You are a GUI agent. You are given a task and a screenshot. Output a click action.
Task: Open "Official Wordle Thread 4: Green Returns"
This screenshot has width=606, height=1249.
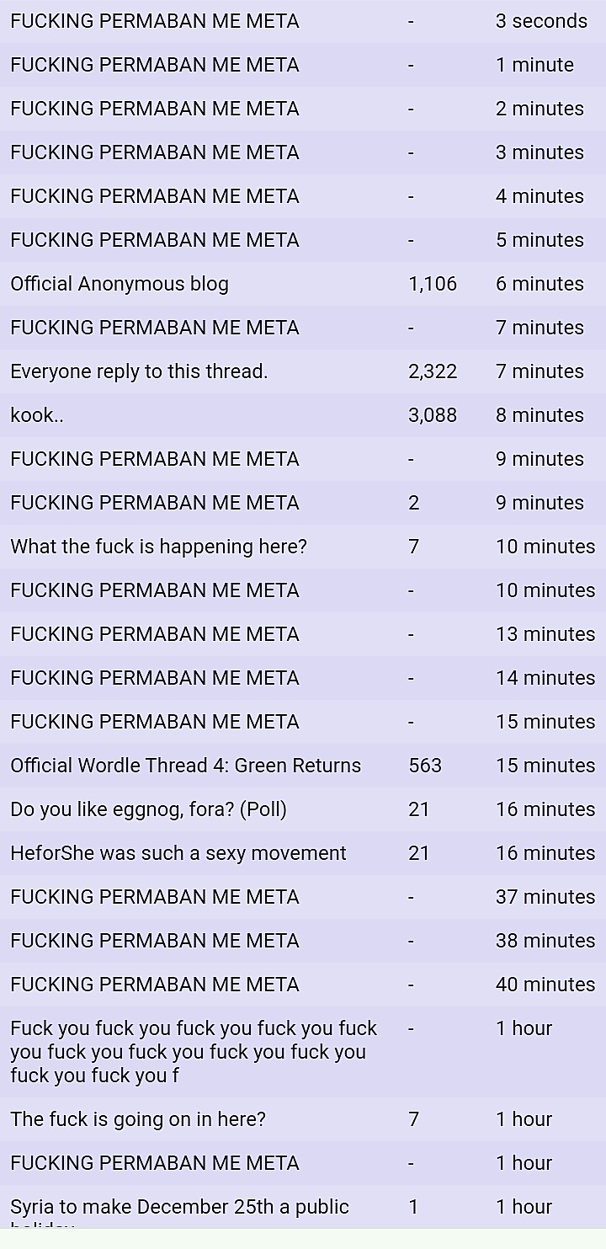click(x=185, y=766)
